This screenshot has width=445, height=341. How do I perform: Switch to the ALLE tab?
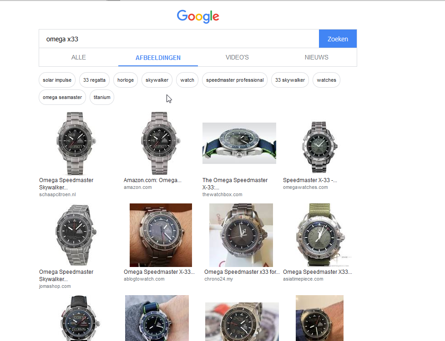[79, 58]
